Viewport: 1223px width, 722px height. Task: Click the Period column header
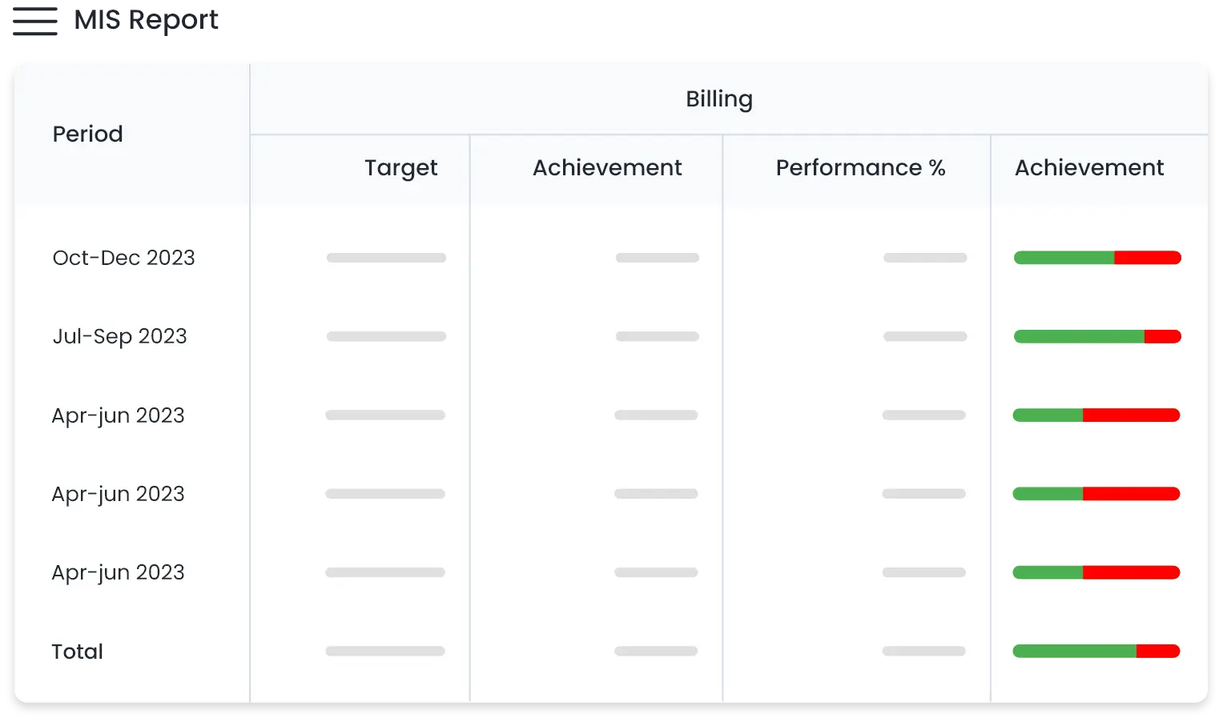[x=88, y=134]
